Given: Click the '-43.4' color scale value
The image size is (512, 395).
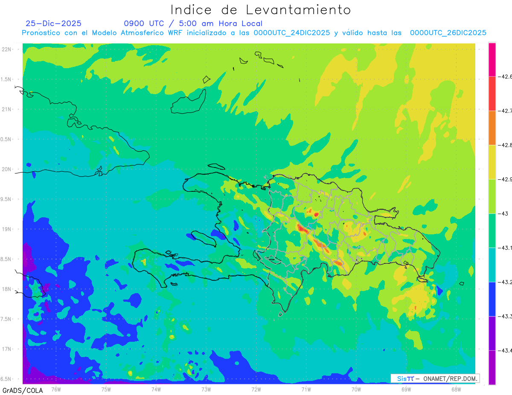Looking at the screenshot, I should click(504, 350).
